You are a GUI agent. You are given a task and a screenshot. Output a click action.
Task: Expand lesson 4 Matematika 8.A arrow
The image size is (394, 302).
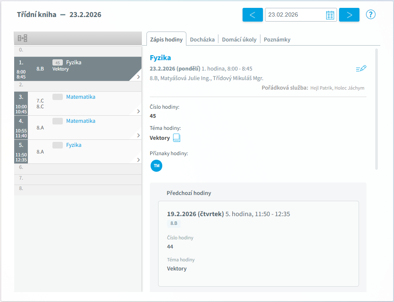click(138, 135)
